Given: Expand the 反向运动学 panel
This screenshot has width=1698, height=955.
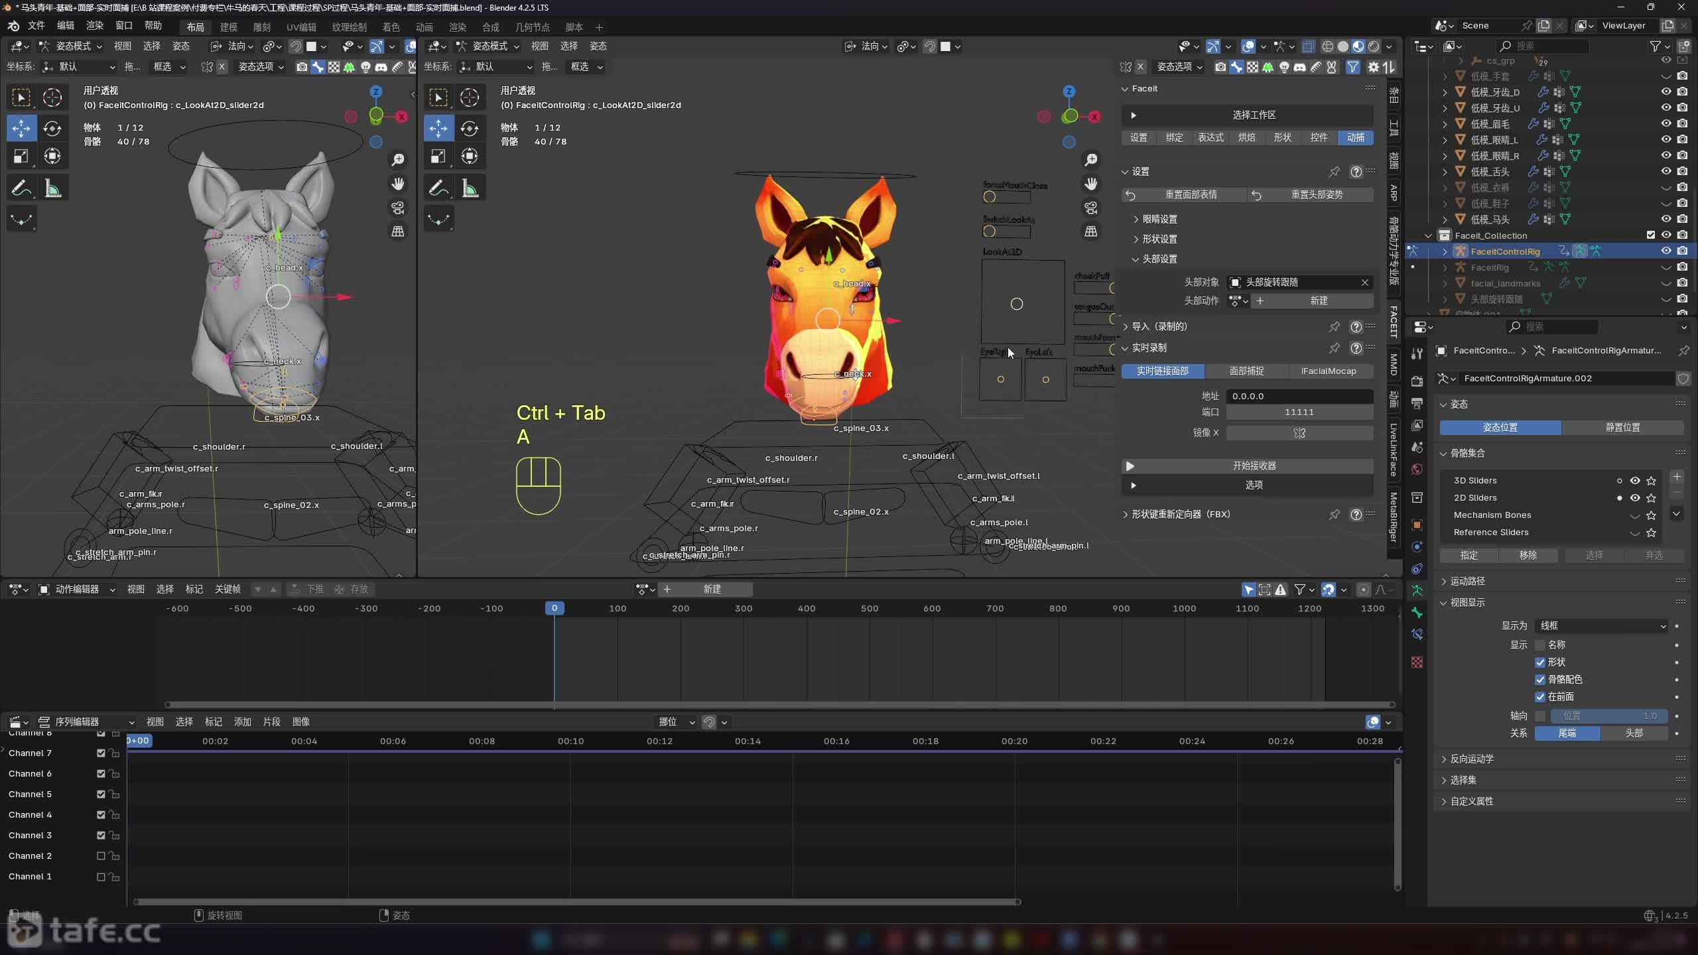Looking at the screenshot, I should click(1471, 759).
